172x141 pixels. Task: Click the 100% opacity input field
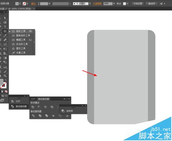pos(108,4)
